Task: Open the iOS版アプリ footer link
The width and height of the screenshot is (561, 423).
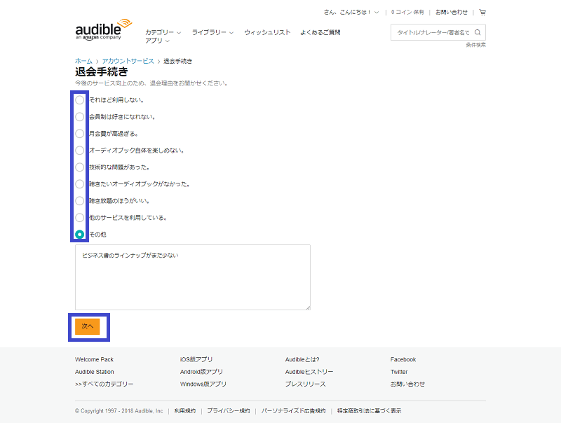Action: pos(196,359)
